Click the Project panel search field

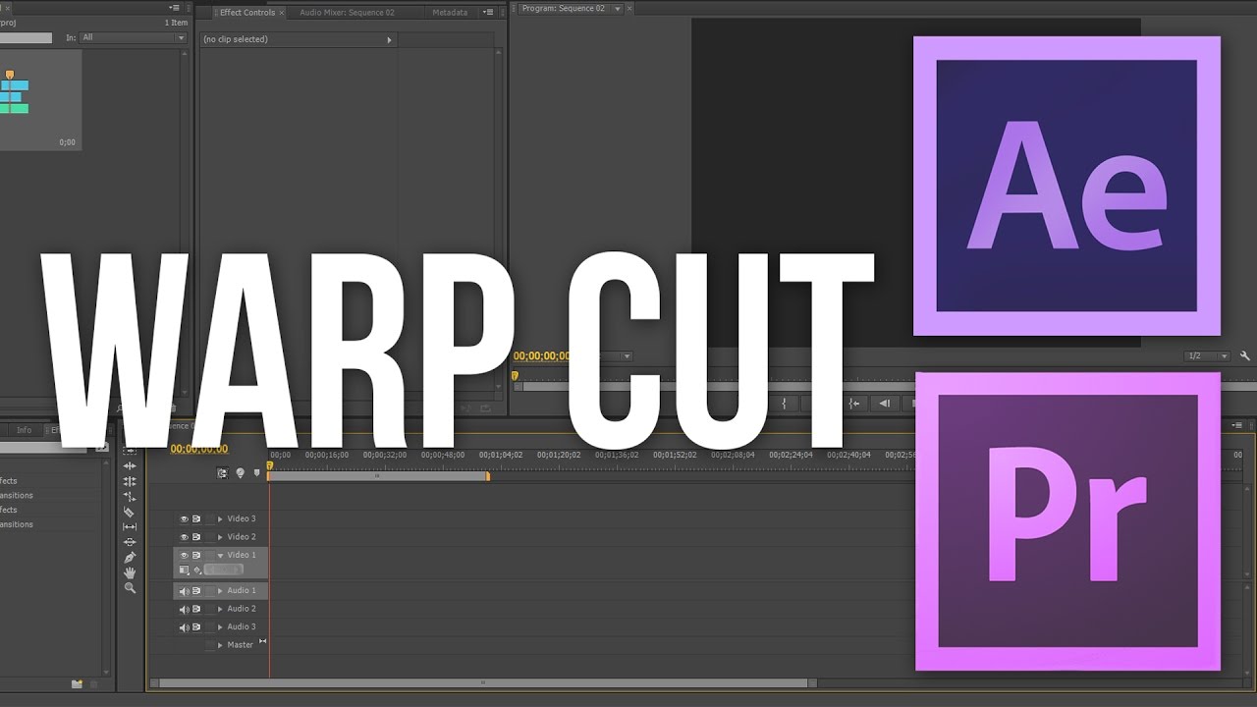[26, 37]
